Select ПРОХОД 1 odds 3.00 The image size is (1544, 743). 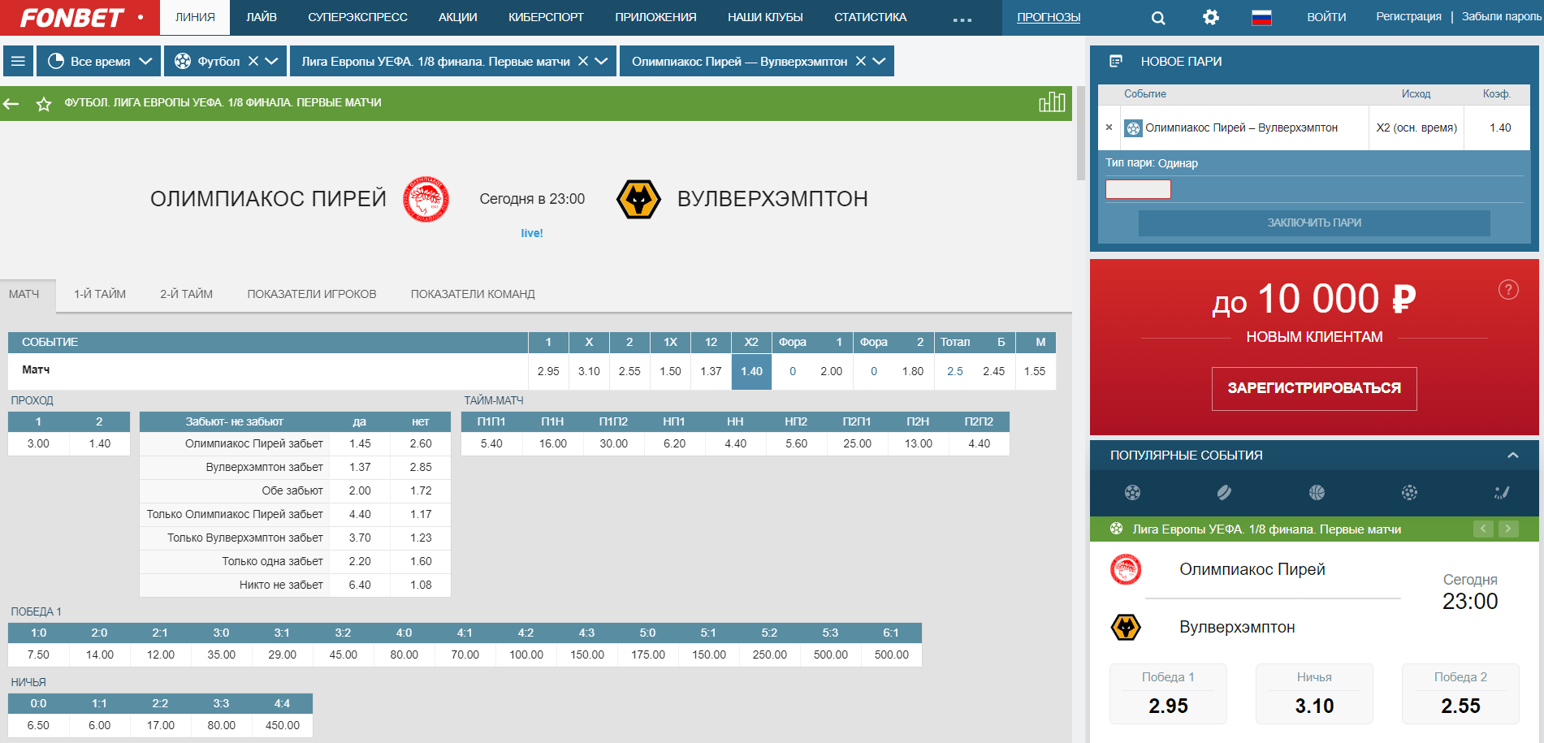[x=38, y=443]
